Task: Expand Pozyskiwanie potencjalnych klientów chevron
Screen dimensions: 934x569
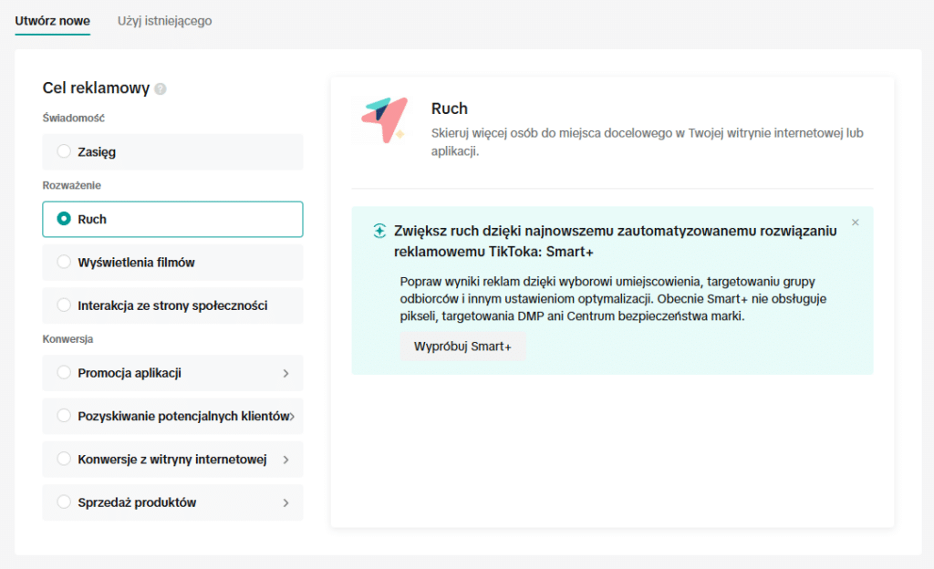Action: (x=292, y=416)
